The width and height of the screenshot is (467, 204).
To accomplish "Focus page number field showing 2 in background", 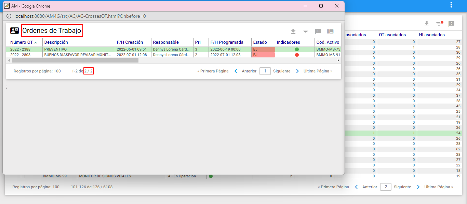I will coord(386,187).
